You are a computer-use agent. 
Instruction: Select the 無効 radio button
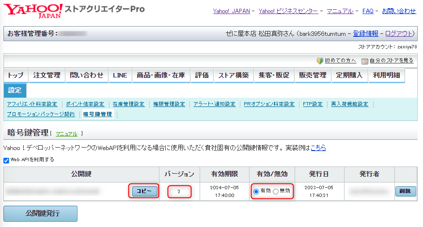(275, 191)
